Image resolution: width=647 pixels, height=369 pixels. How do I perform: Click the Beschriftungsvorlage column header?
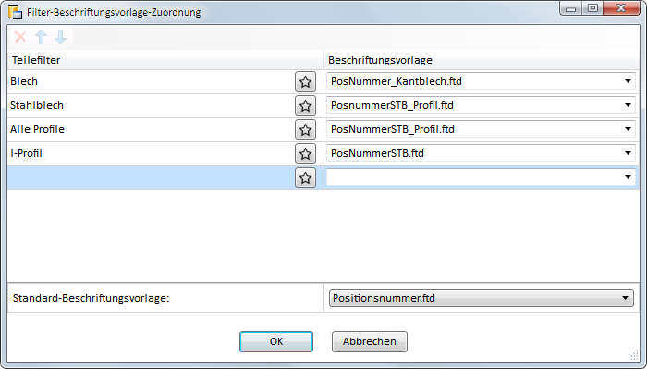click(482, 60)
